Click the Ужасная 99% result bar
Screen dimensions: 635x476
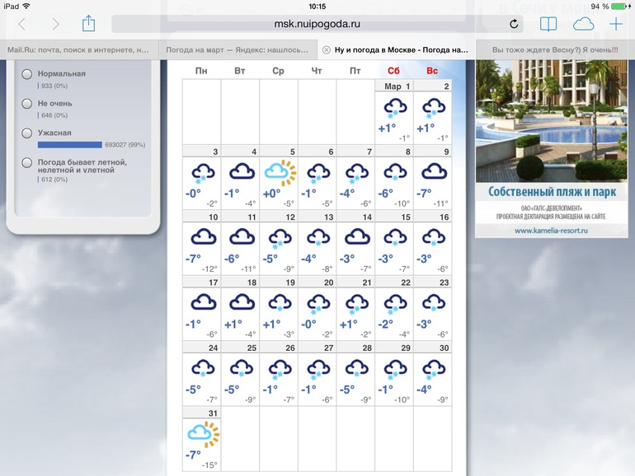[x=69, y=145]
